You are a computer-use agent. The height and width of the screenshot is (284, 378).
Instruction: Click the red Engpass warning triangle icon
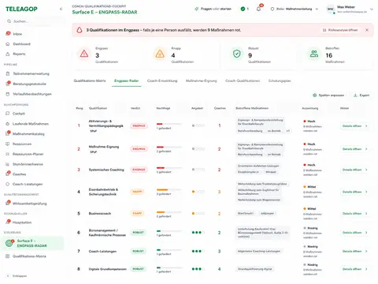coord(84,54)
